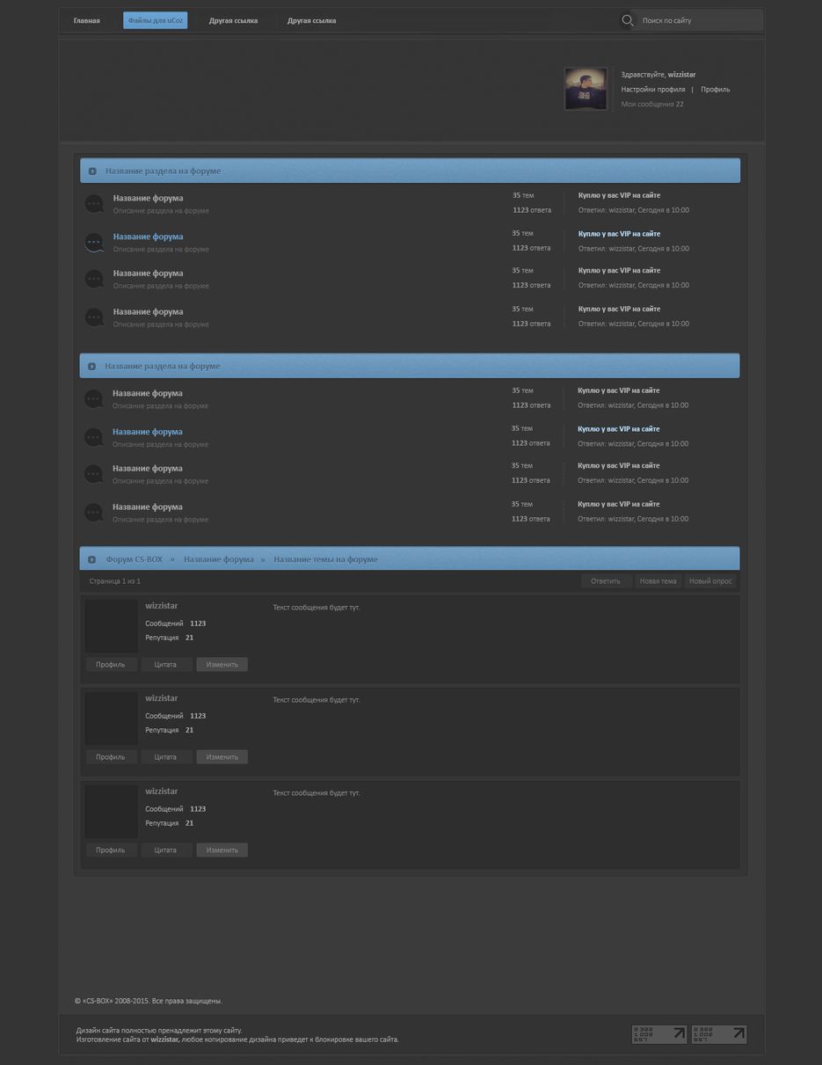The image size is (822, 1065).
Task: Click the magnifier search icon
Action: coord(627,20)
